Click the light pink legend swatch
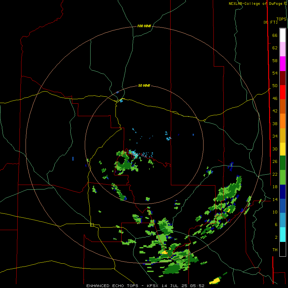288x288 pixels. click(283, 49)
